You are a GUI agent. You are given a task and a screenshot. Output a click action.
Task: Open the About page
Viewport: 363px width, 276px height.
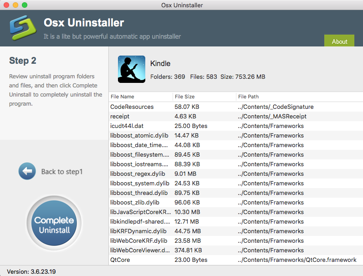pyautogui.click(x=339, y=41)
